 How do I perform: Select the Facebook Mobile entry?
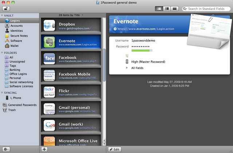click(x=71, y=75)
